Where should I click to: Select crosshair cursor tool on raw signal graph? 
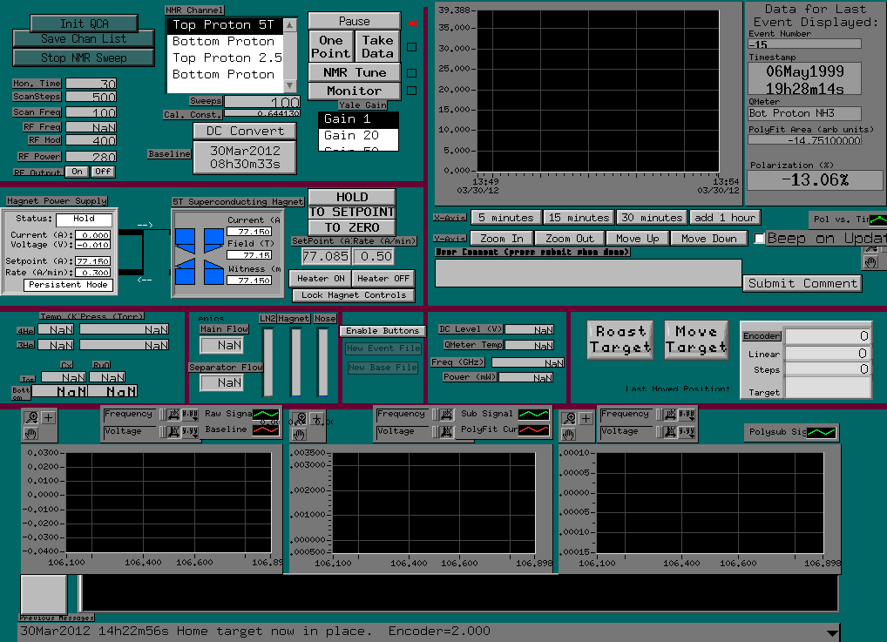click(x=48, y=418)
